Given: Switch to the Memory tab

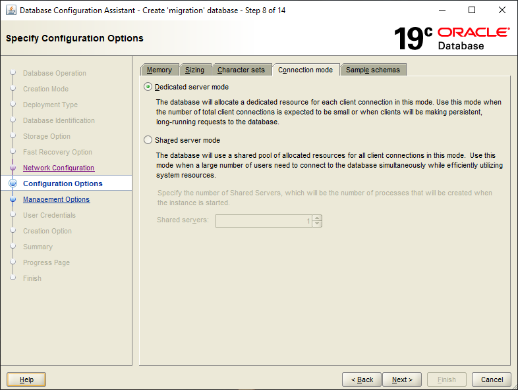Looking at the screenshot, I should [159, 70].
